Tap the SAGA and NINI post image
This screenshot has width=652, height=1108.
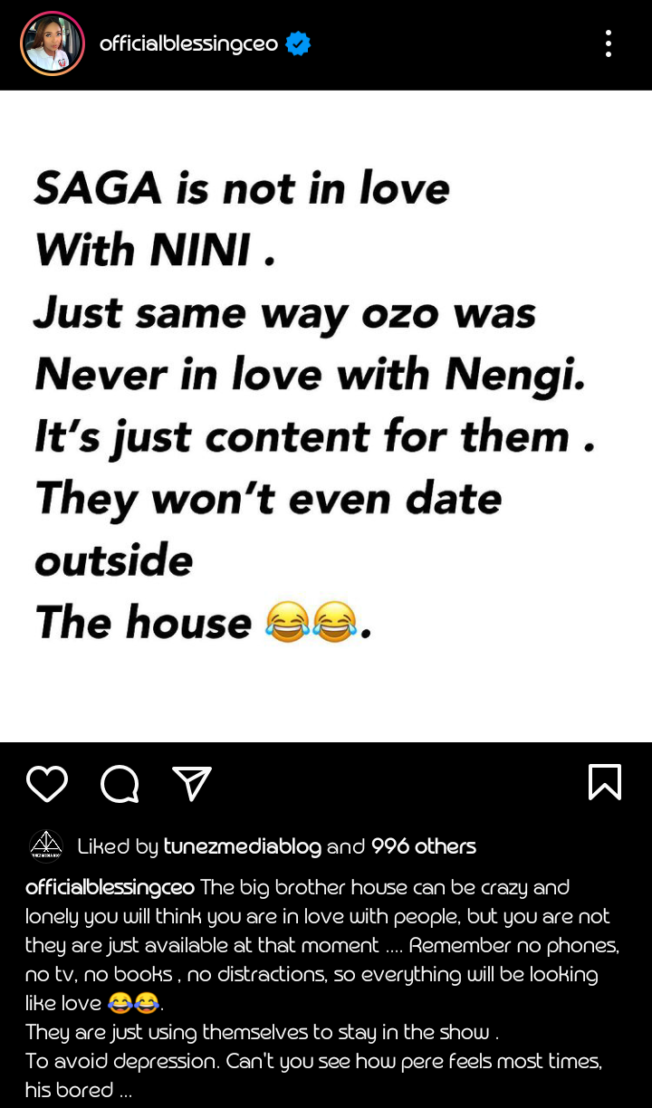pos(326,416)
